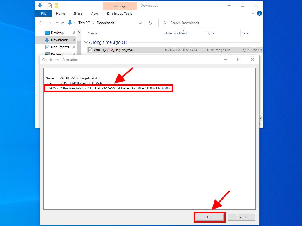Open Desktop from Quick access sidebar
The image size is (302, 226).
pyautogui.click(x=57, y=33)
